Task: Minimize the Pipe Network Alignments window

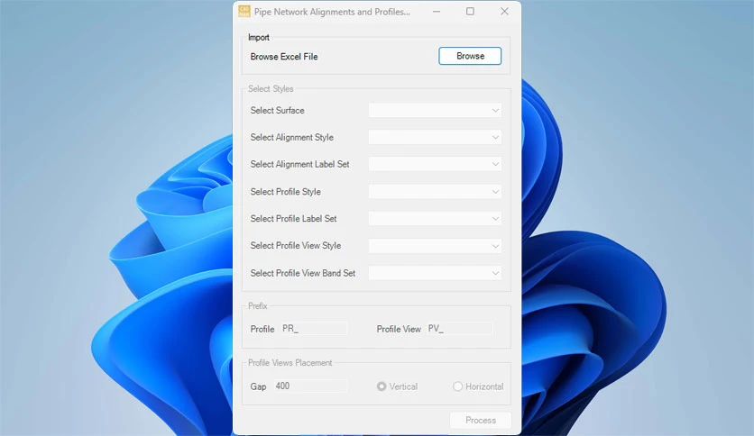Action: pos(437,12)
